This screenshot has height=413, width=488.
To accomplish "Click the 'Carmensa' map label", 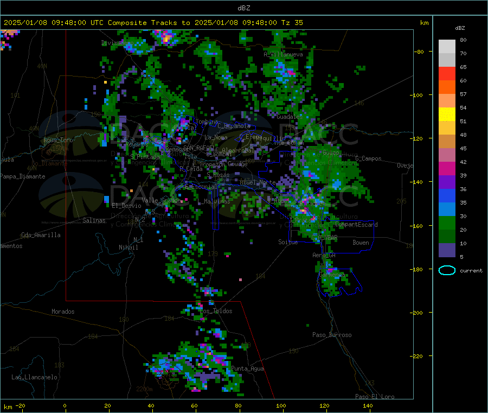I will (332, 275).
